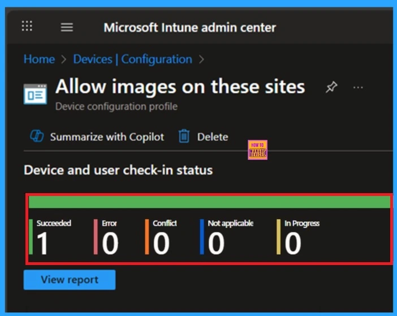Click the green Succeeded color marker
This screenshot has height=316, width=397.
coord(31,237)
